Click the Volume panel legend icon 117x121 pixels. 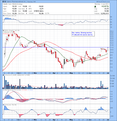coord(3,75)
